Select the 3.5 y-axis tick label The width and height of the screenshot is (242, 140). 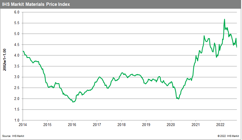tap(17, 66)
